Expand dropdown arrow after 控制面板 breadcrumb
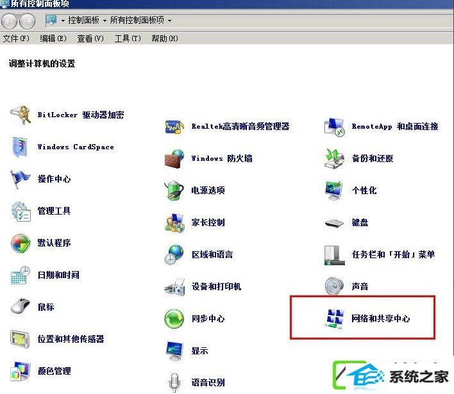Viewport: 454px width, 394px height. [105, 21]
